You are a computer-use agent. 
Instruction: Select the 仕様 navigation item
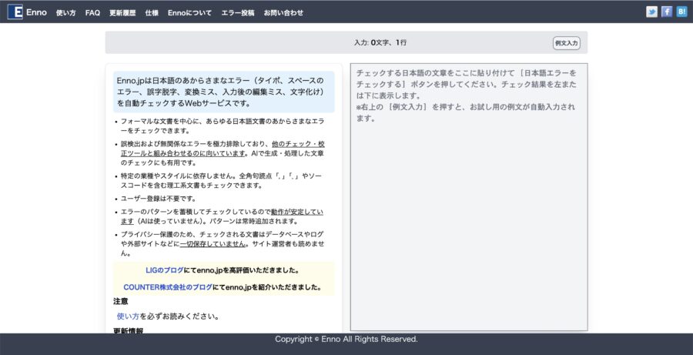click(152, 13)
